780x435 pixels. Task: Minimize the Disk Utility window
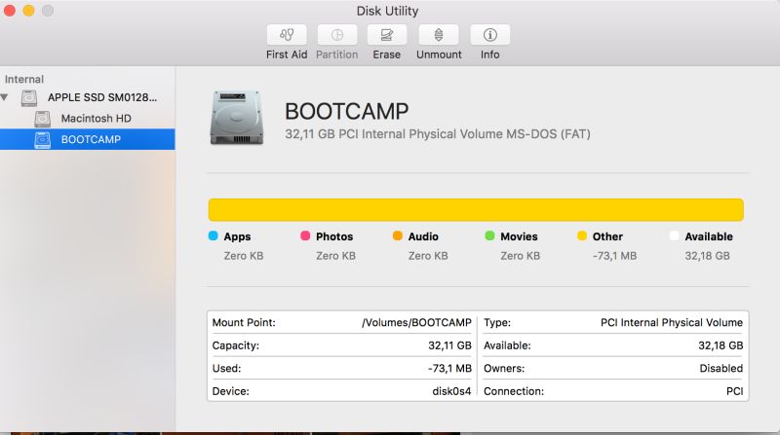pos(28,11)
